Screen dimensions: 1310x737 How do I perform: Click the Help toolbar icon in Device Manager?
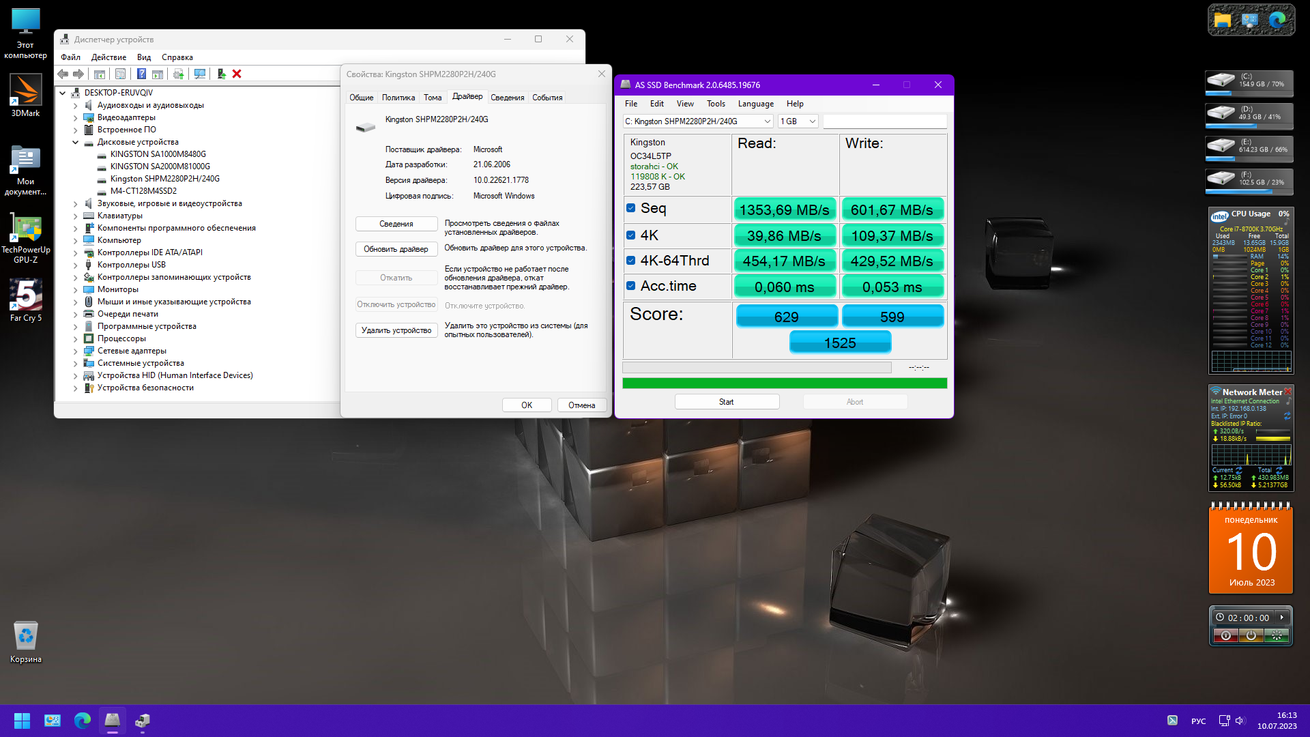[141, 74]
